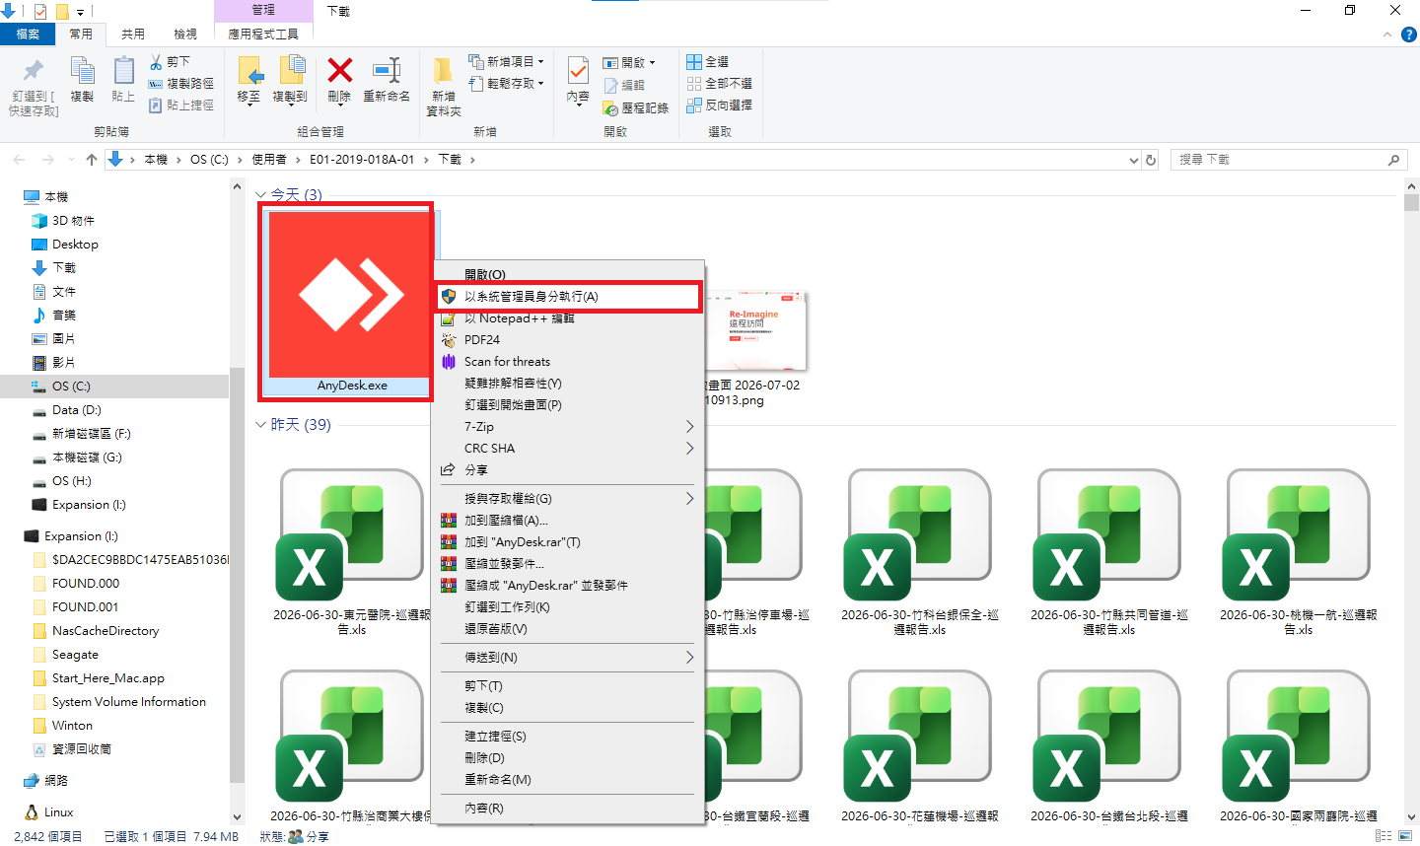Select 以系統管理員身分執行(A) in context menu
The image size is (1420, 846).
pyautogui.click(x=568, y=296)
